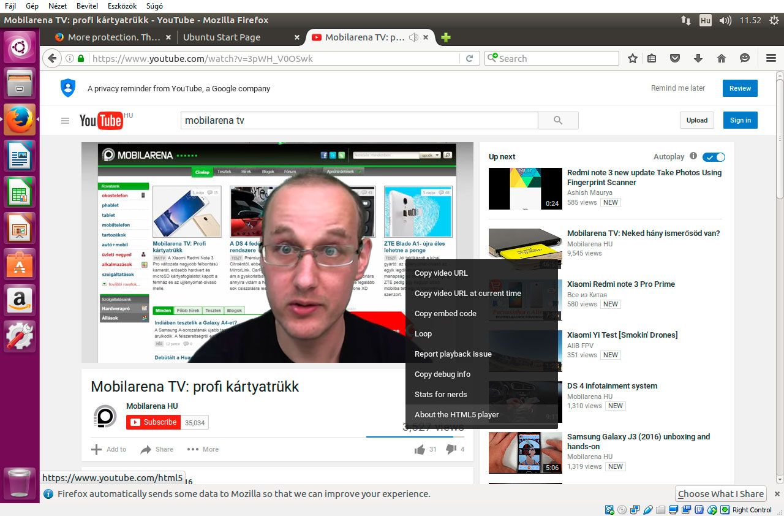The height and width of the screenshot is (516, 784).
Task: Click the Firefox URL address bar
Action: [274, 58]
